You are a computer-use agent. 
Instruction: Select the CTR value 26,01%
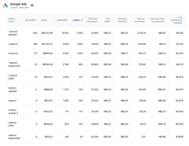[x=95, y=53]
